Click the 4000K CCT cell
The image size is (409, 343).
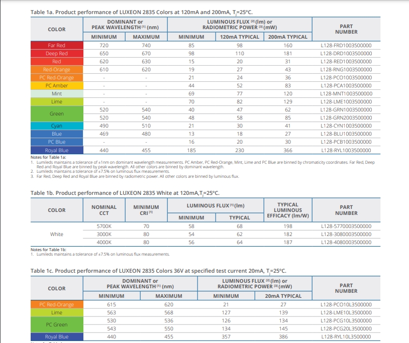pyautogui.click(x=104, y=243)
